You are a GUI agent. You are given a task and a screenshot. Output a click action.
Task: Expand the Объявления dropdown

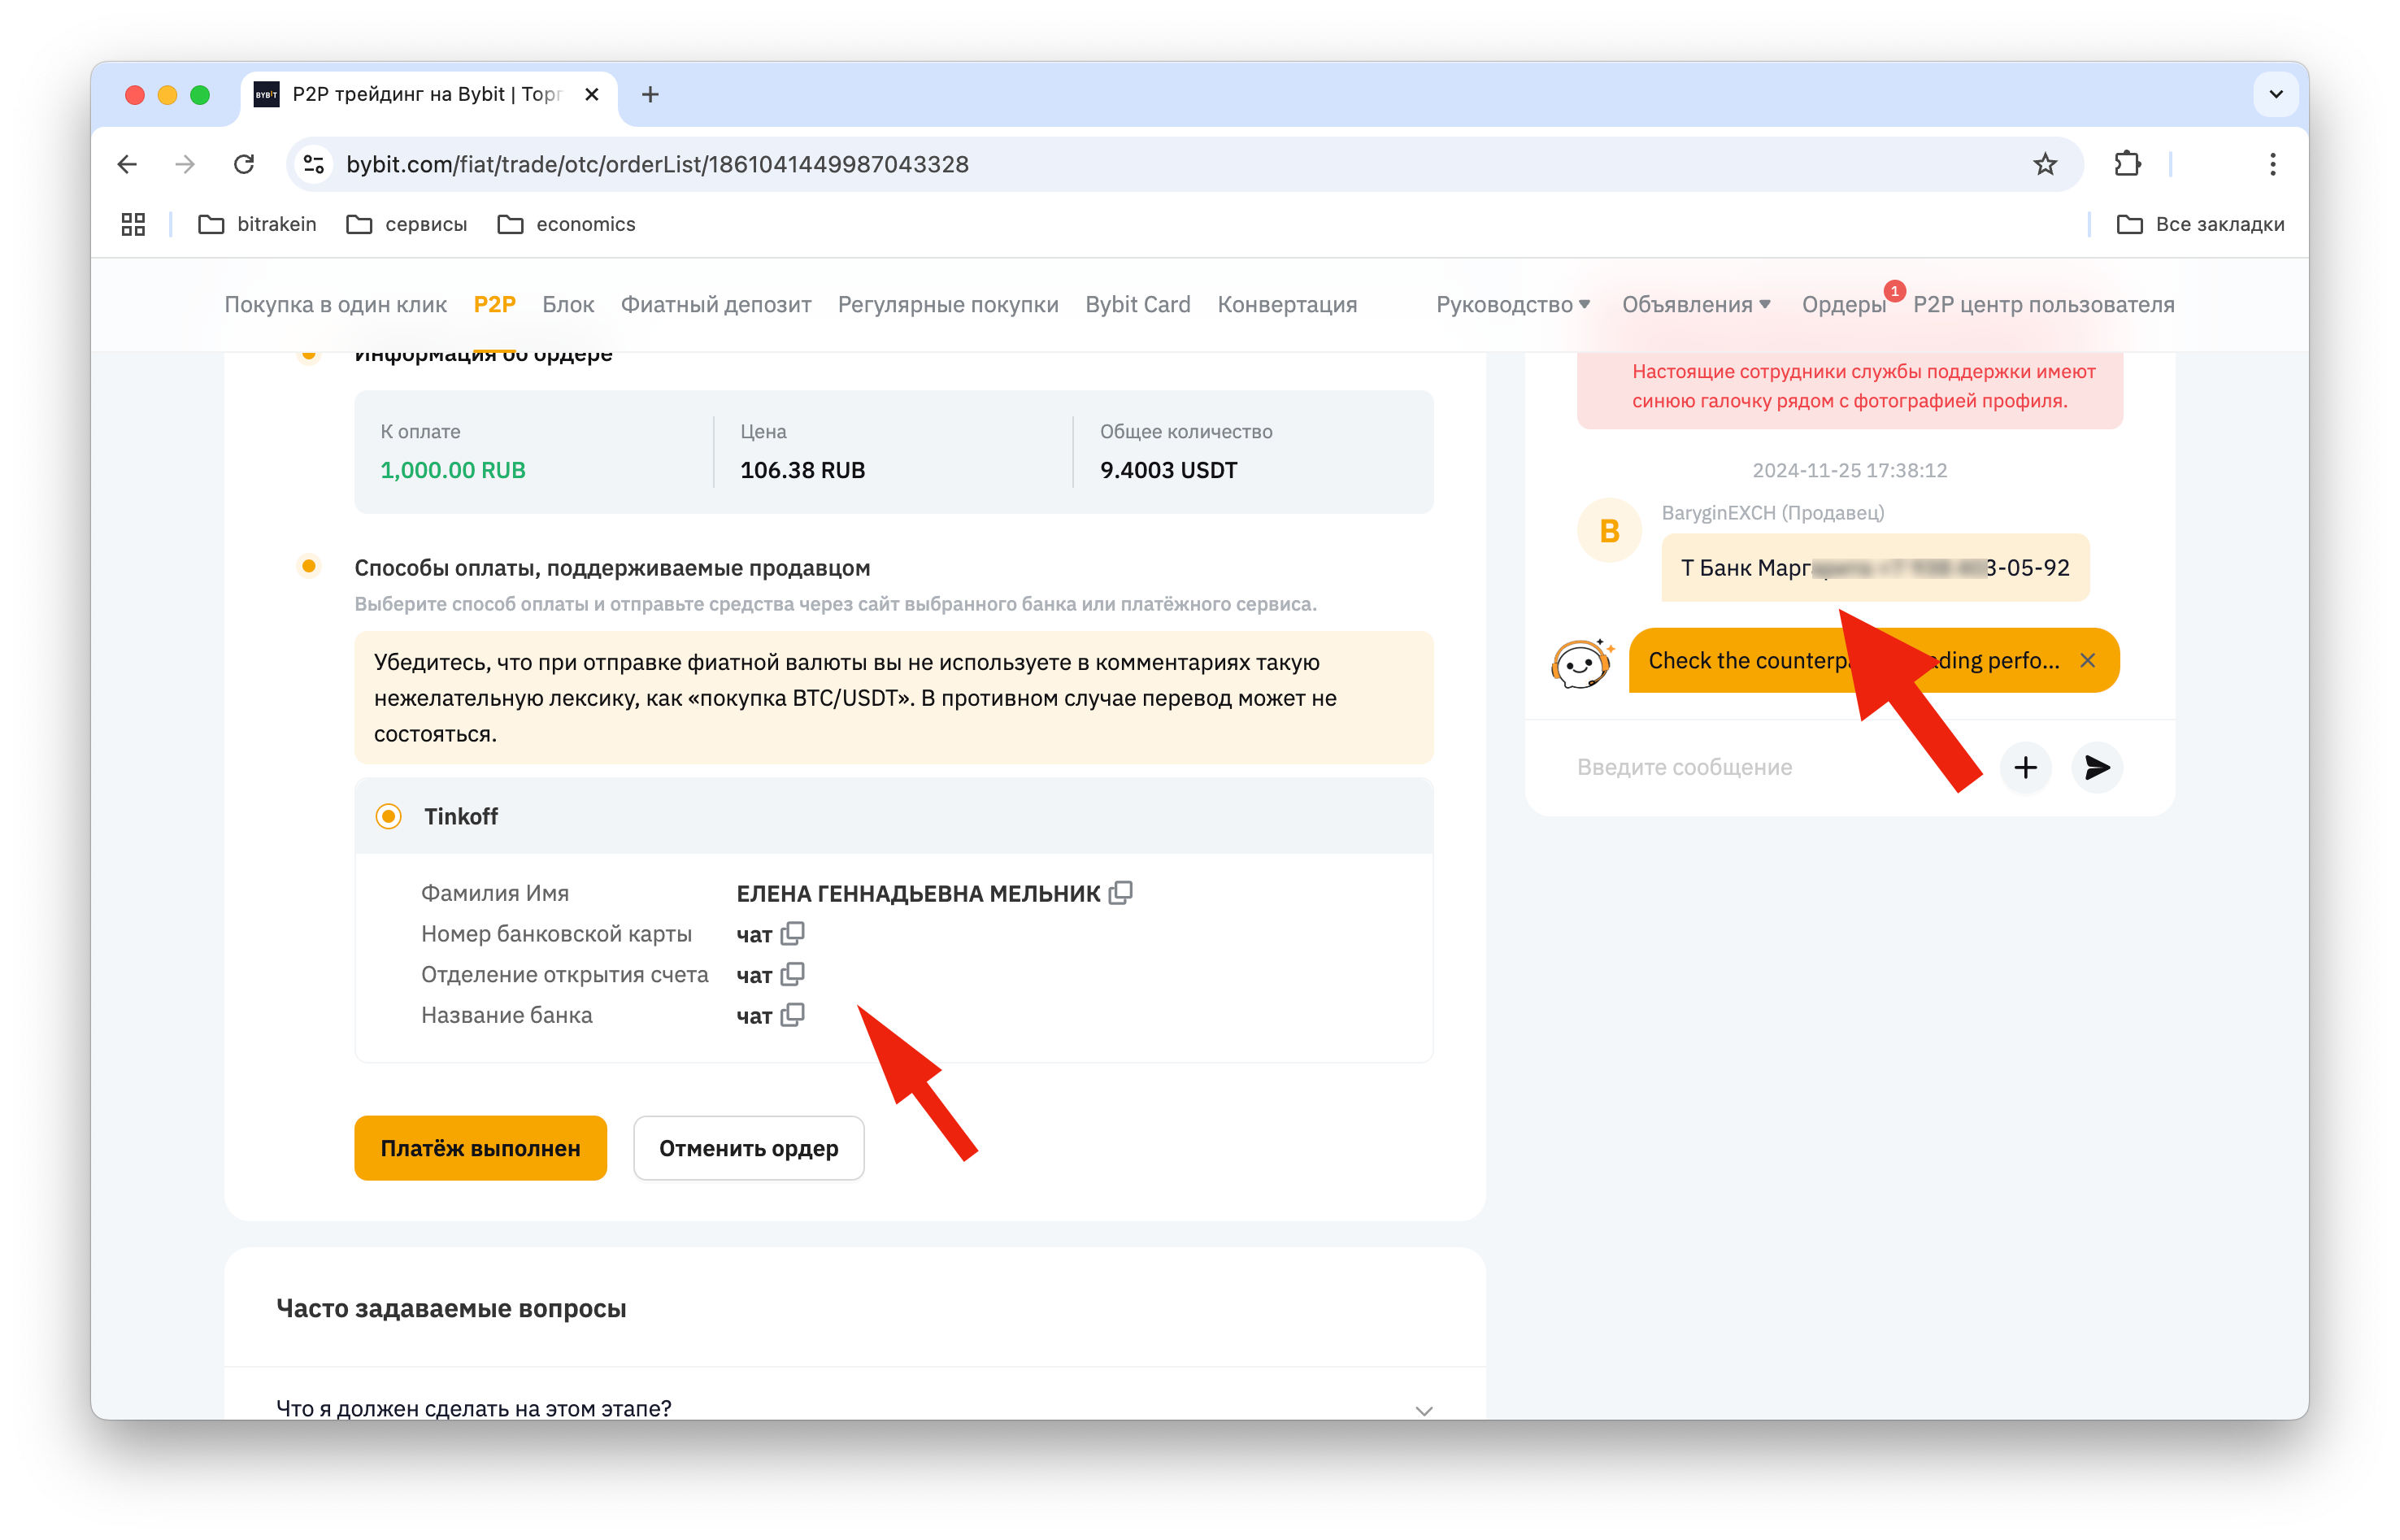(1695, 304)
